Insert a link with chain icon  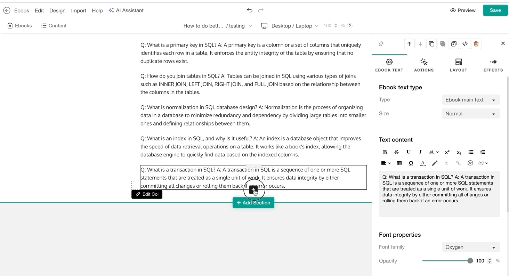click(x=458, y=163)
